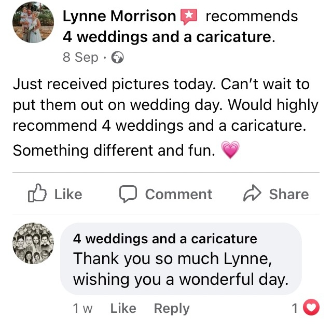Like the comment from 4 weddings
Viewport: 332px width, 330px height.
pos(123,308)
